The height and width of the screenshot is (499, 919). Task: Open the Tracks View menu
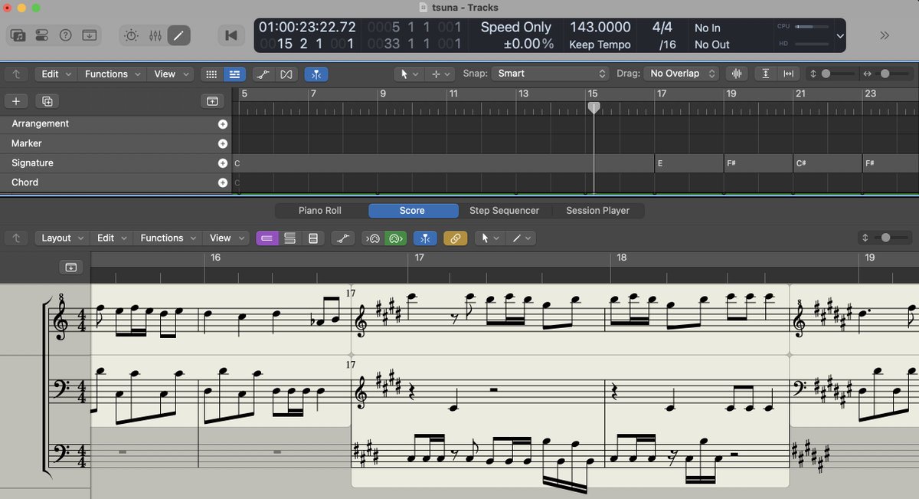tap(171, 74)
